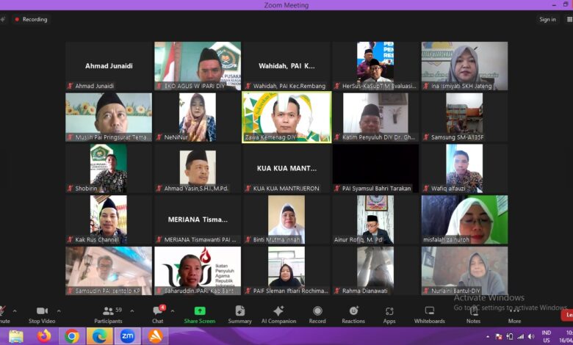Select Binti Mutma'innah video tile
The width and height of the screenshot is (573, 345).
(x=286, y=219)
